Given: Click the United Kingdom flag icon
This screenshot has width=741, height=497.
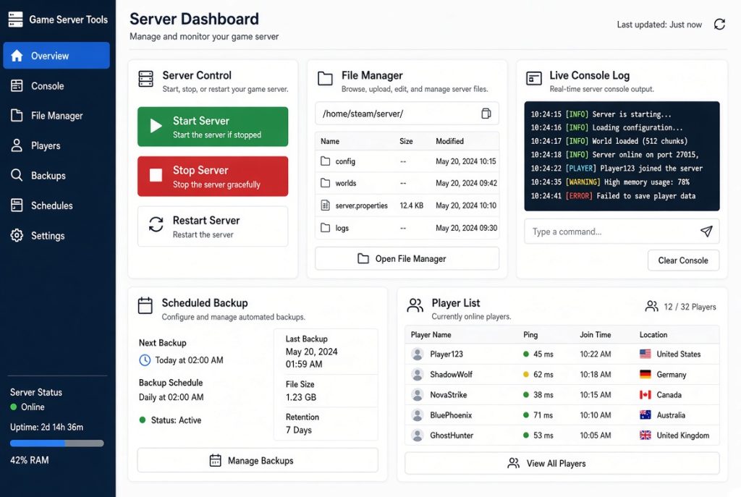Looking at the screenshot, I should [x=645, y=435].
